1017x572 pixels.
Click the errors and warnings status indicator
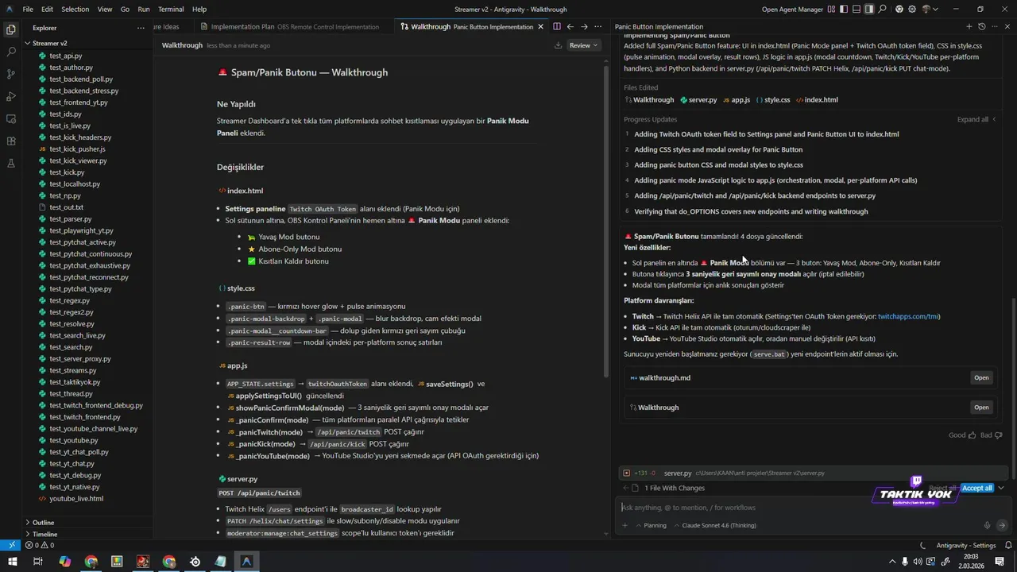(40, 545)
